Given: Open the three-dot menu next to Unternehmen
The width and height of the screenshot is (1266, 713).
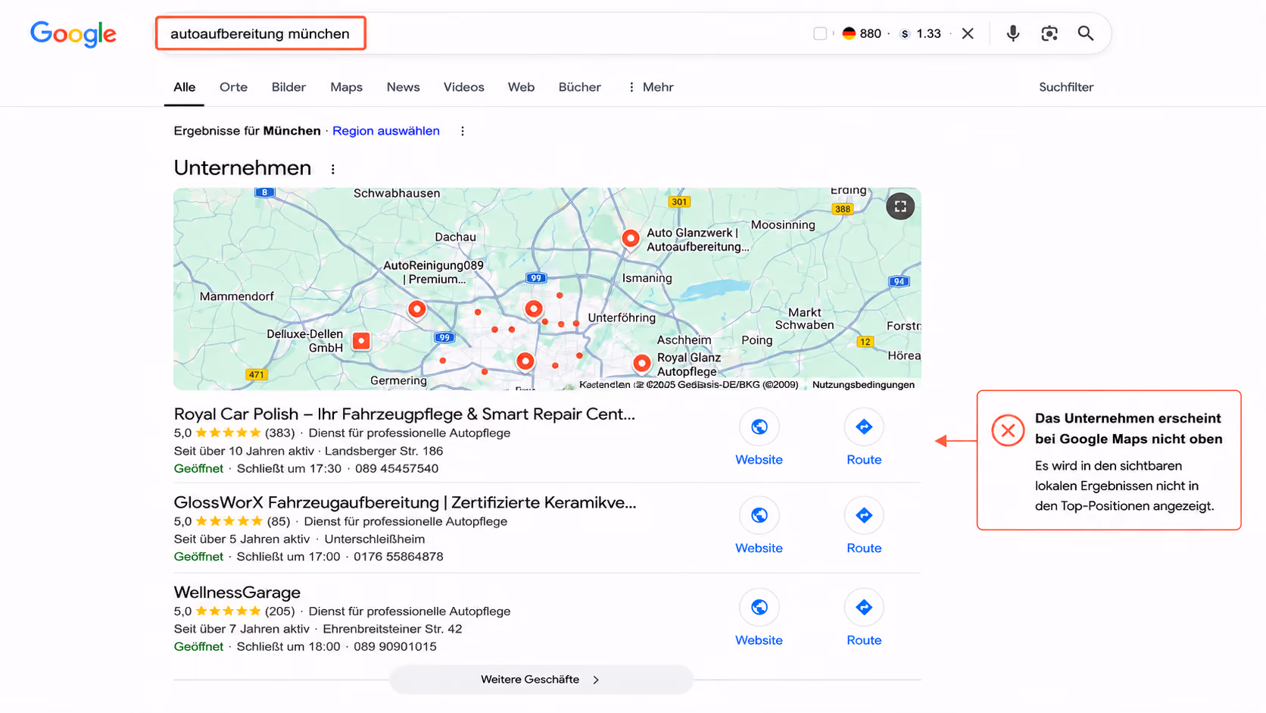Looking at the screenshot, I should [333, 169].
